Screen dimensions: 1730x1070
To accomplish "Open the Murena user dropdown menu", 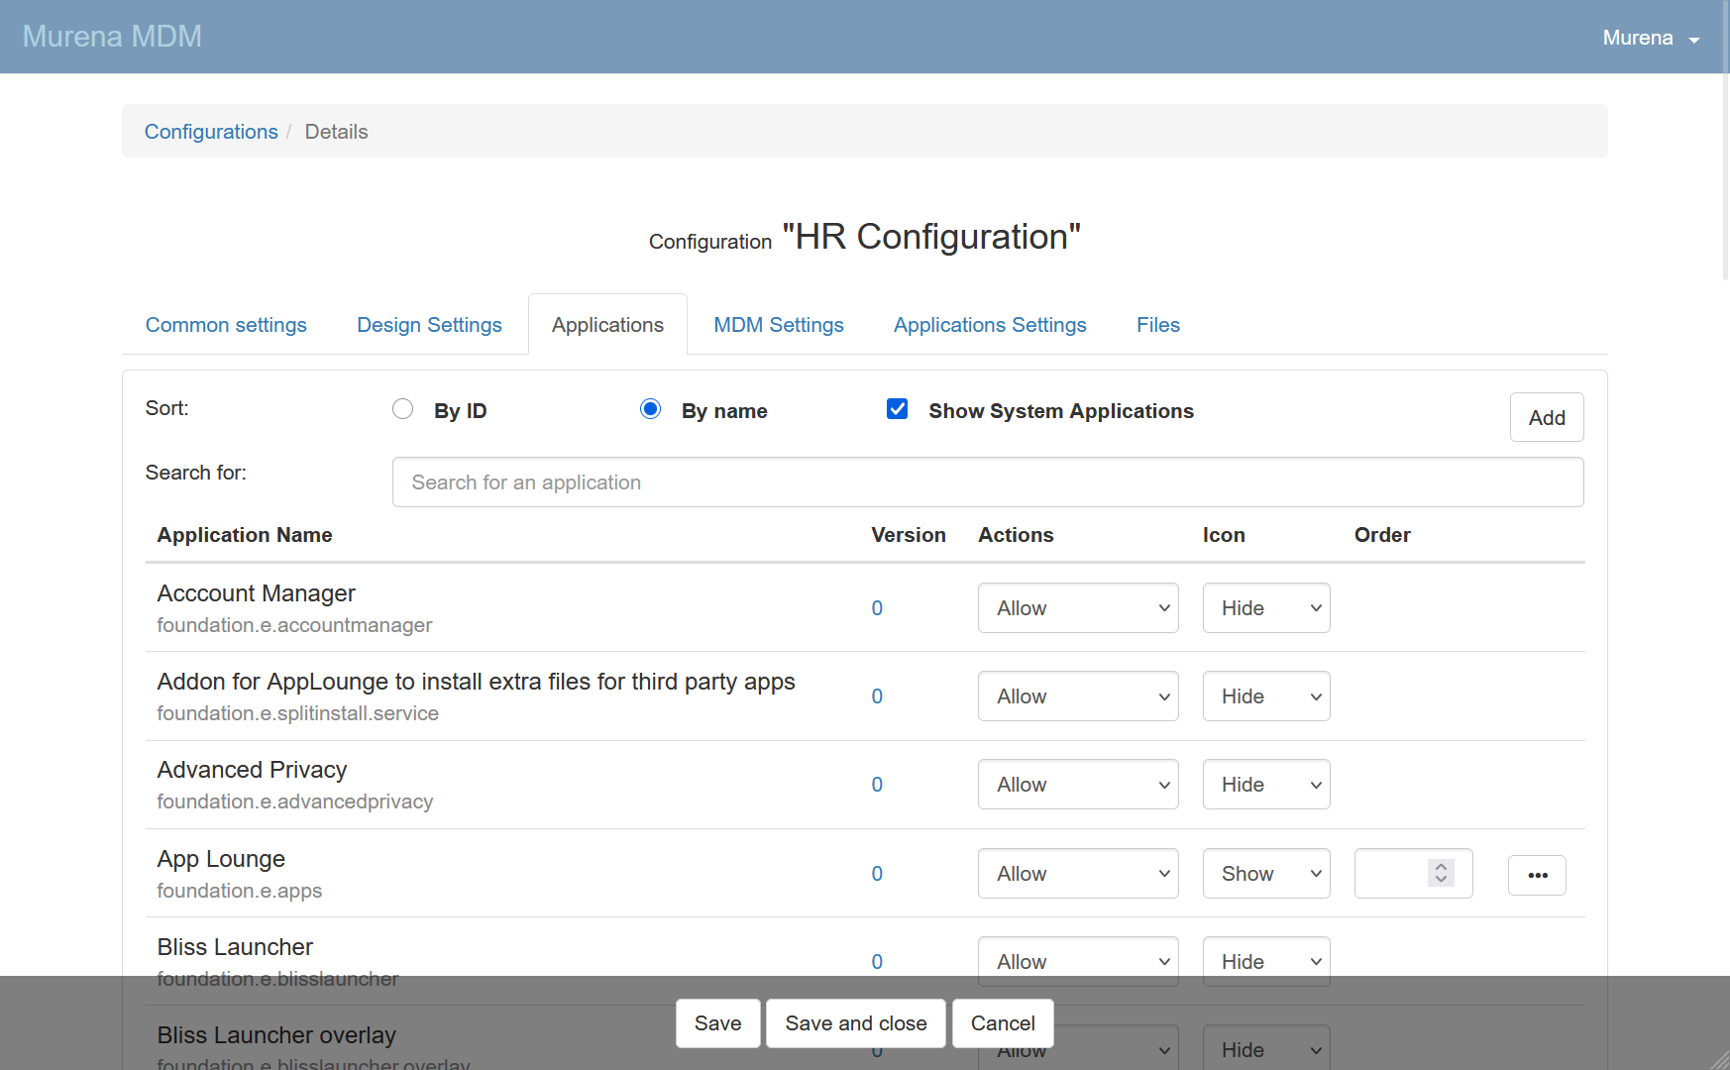I will pos(1650,38).
